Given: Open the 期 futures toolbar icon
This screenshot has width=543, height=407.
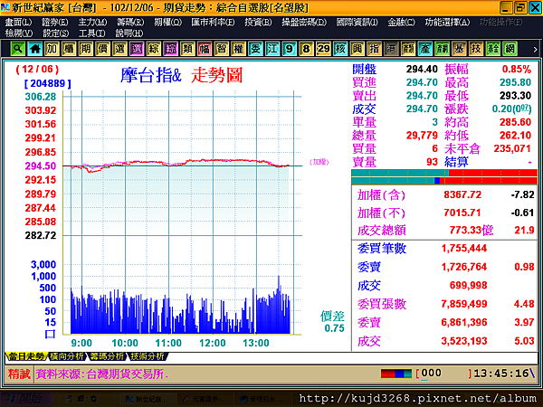Looking at the screenshot, I should 86,49.
